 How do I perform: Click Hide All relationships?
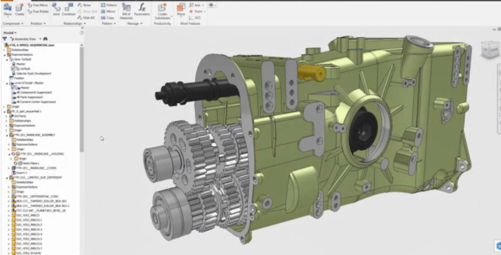pos(86,18)
